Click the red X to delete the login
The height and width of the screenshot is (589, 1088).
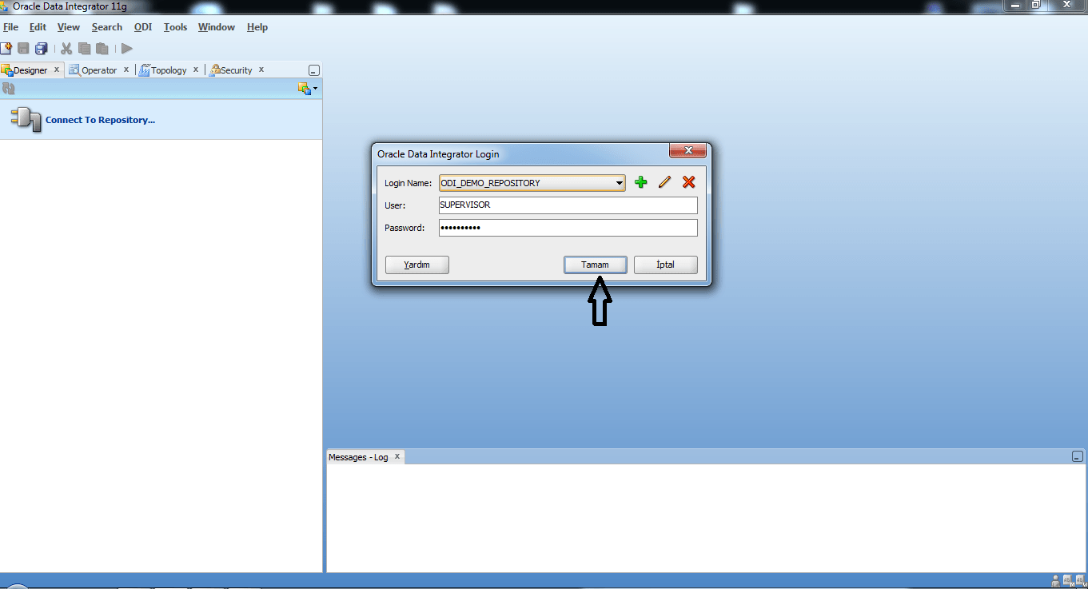pyautogui.click(x=688, y=182)
